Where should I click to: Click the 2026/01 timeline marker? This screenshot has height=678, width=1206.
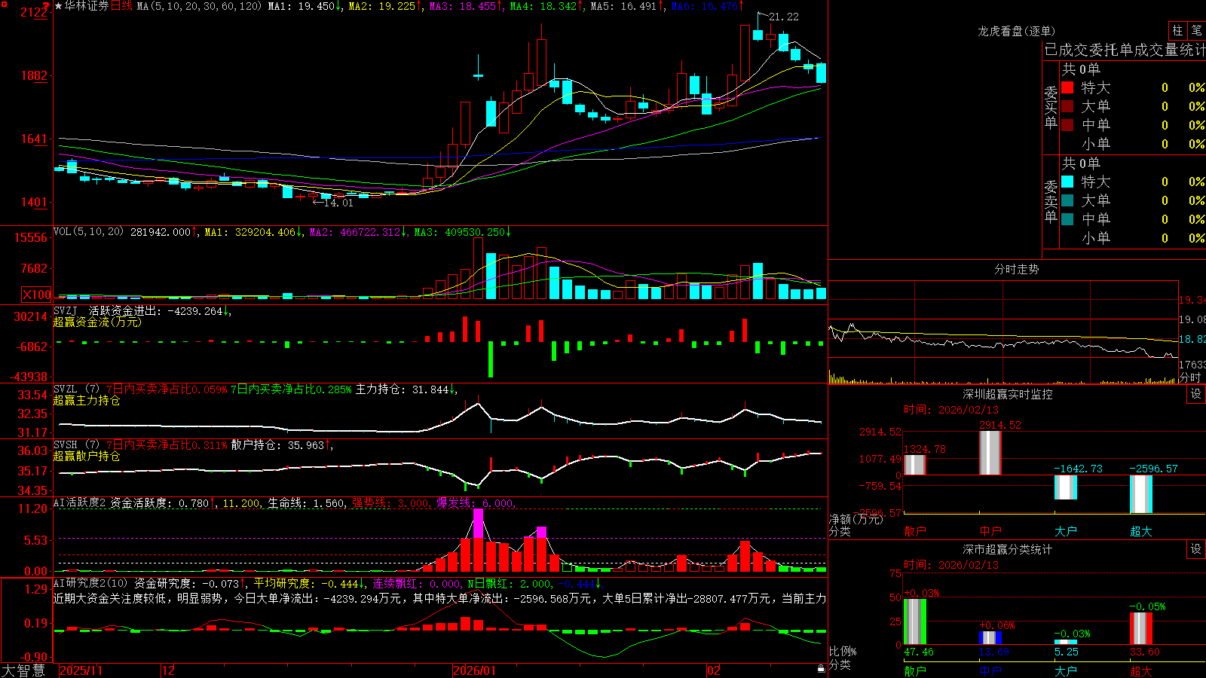tap(474, 670)
